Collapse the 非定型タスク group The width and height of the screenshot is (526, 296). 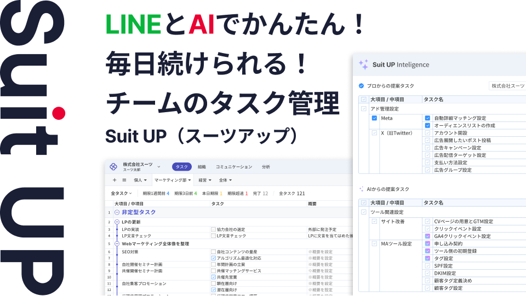117,212
